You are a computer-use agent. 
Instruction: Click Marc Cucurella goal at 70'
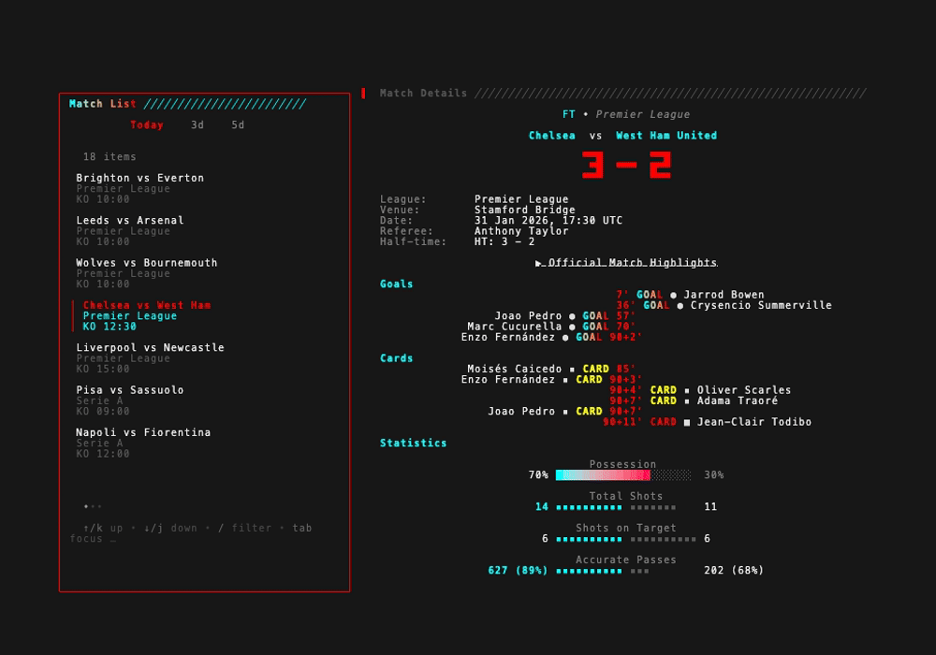551,327
